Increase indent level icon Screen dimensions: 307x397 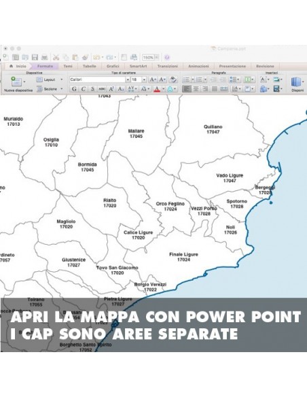(x=223, y=80)
